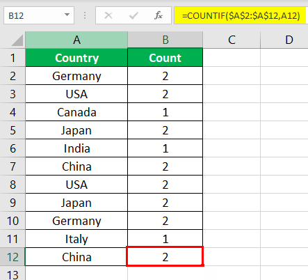This screenshot has width=308, height=280.
Task: Select row 11 header
Action: click(13, 239)
